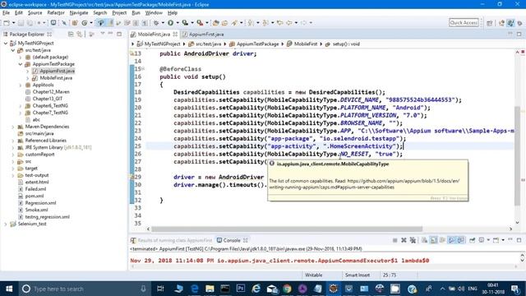Click the green Run button in toolbar
The height and width of the screenshot is (296, 526).
tap(170, 23)
